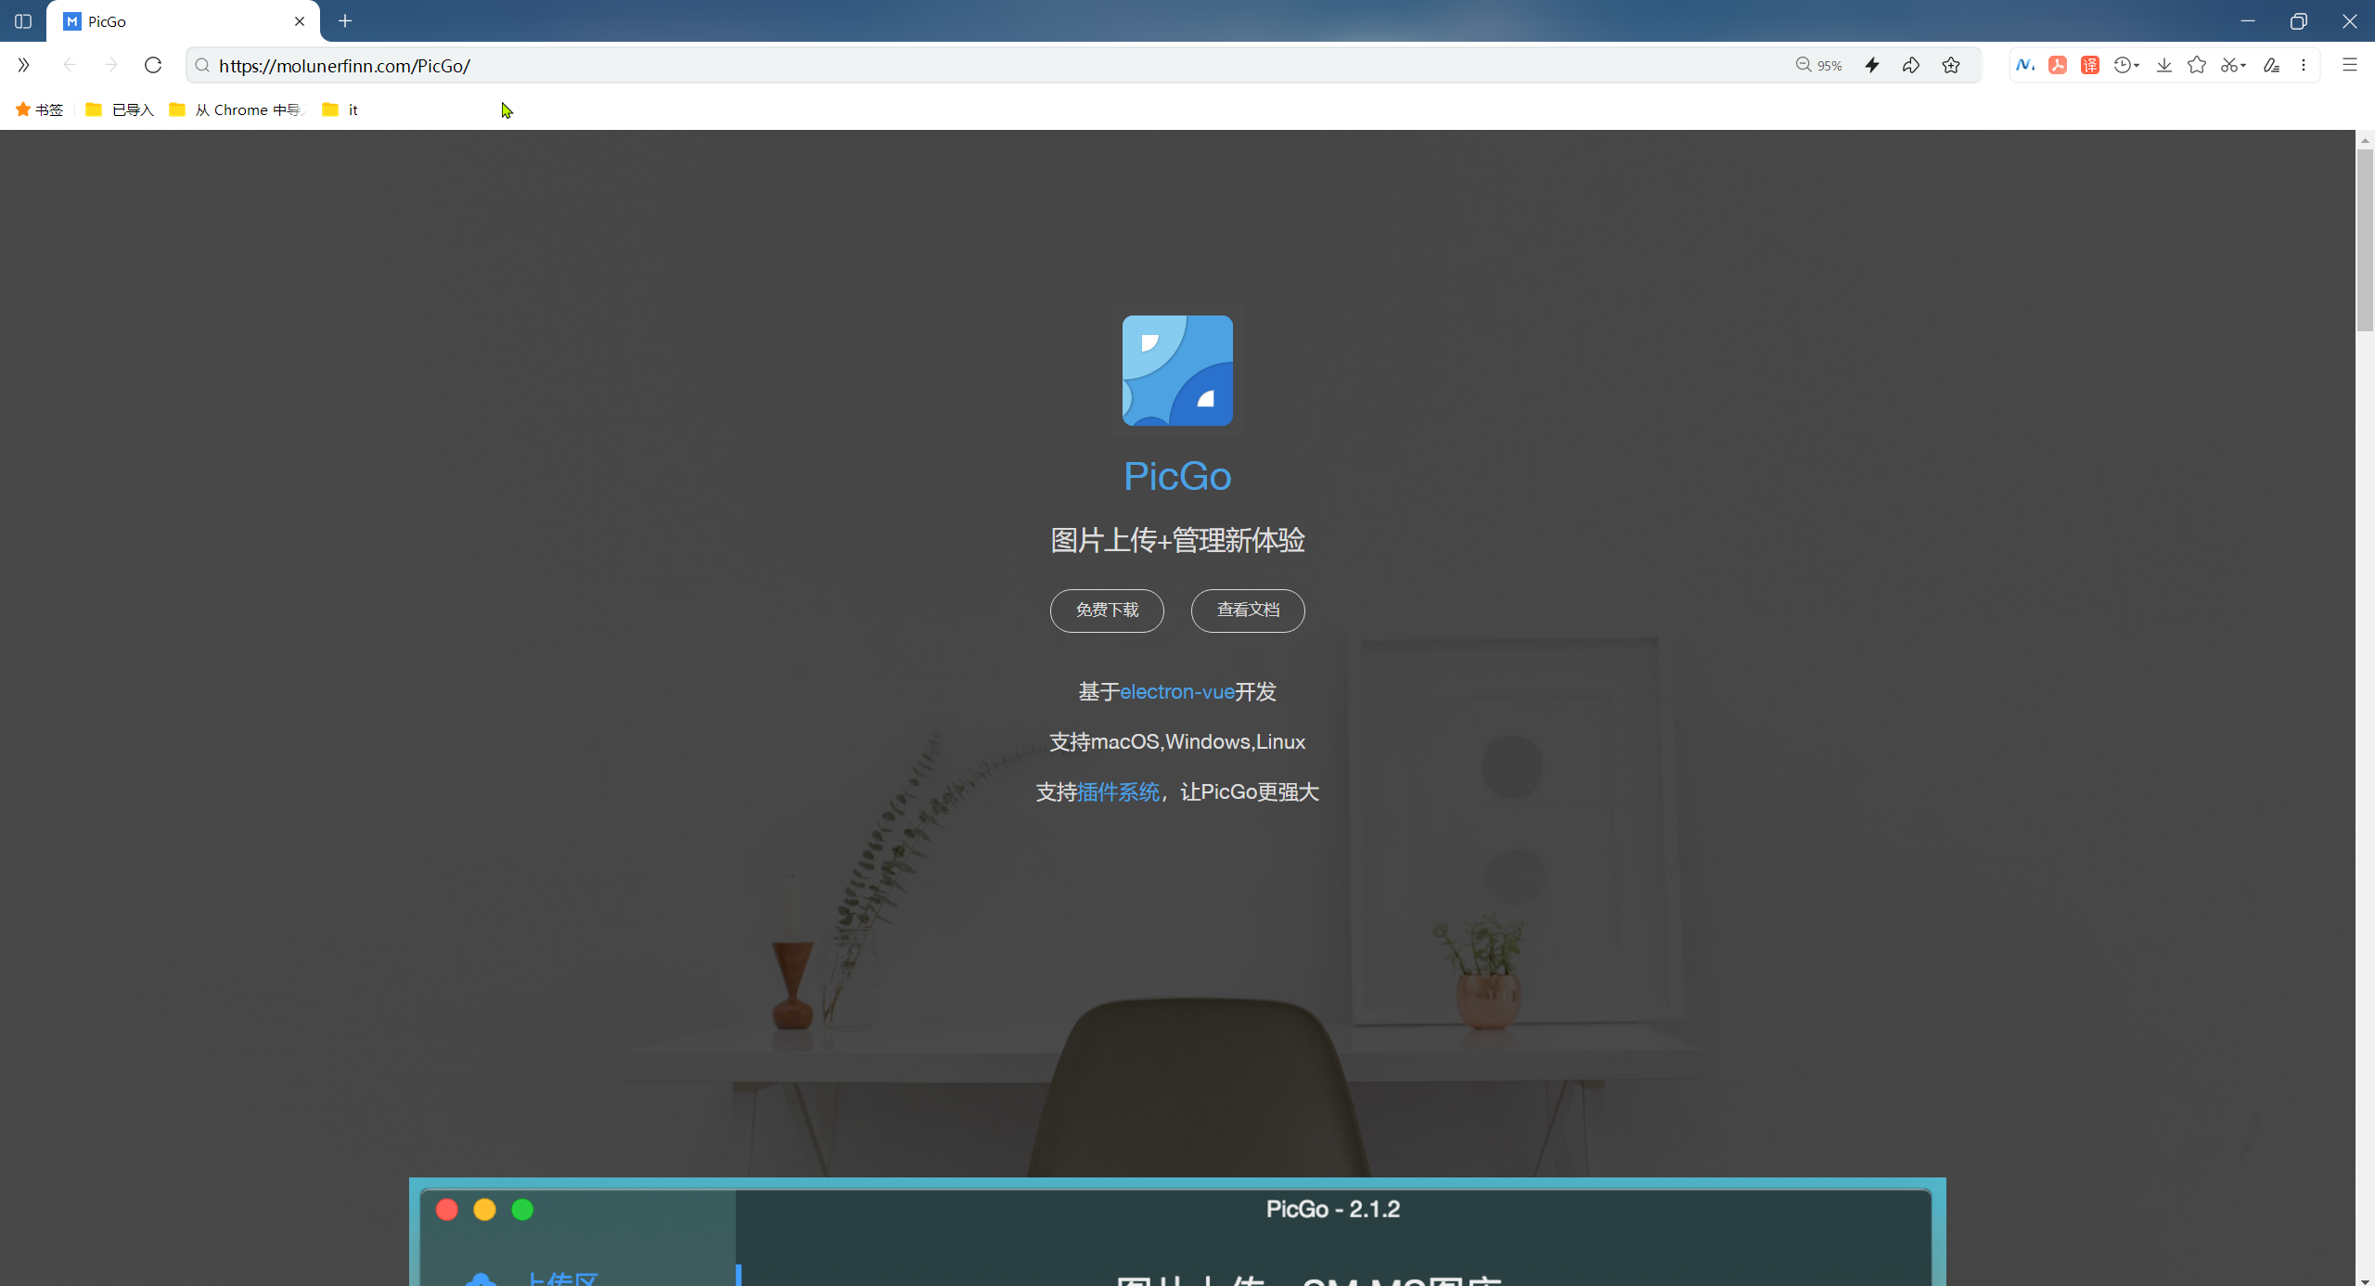This screenshot has width=2375, height=1286.
Task: Click the 图片上传+管理新体验 tagline text
Action: (1177, 540)
